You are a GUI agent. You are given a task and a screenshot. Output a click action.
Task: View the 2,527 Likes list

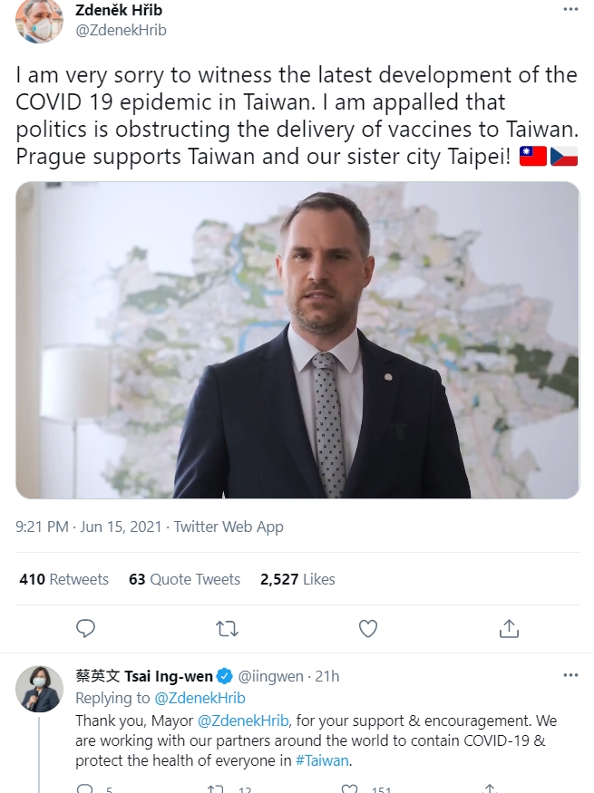(297, 579)
